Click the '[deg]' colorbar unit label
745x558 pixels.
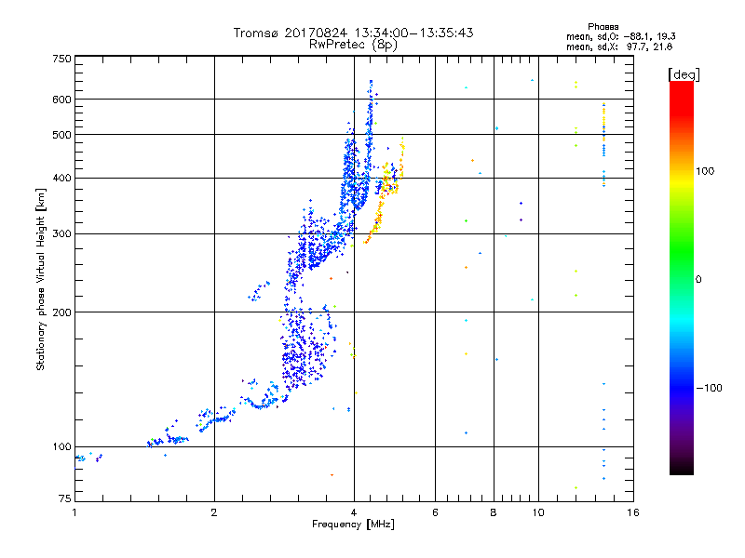tap(684, 74)
